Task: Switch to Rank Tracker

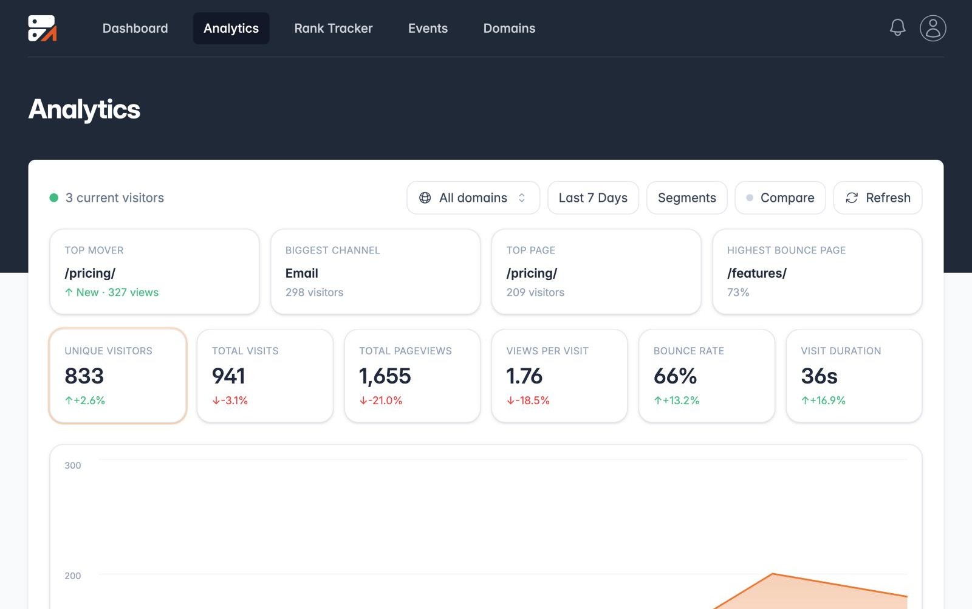Action: pyautogui.click(x=333, y=28)
